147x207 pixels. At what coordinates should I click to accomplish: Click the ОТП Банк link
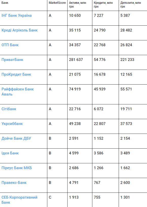coord(10,45)
